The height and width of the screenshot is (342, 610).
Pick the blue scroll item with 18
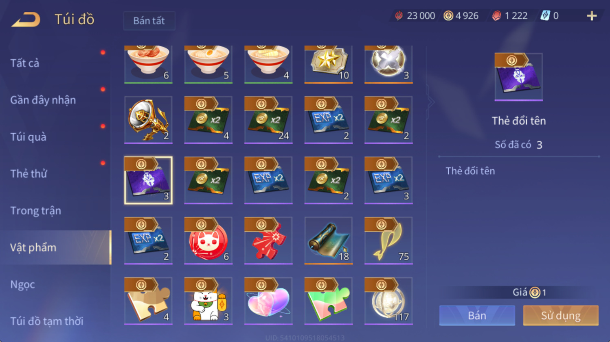click(328, 240)
